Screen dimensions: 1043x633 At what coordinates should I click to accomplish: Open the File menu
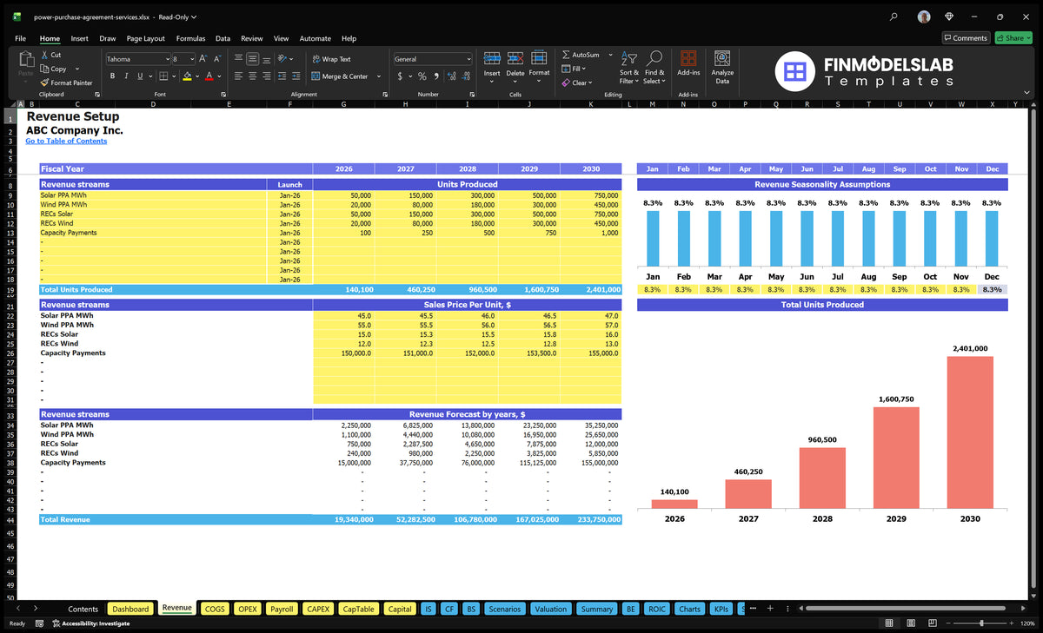point(20,38)
